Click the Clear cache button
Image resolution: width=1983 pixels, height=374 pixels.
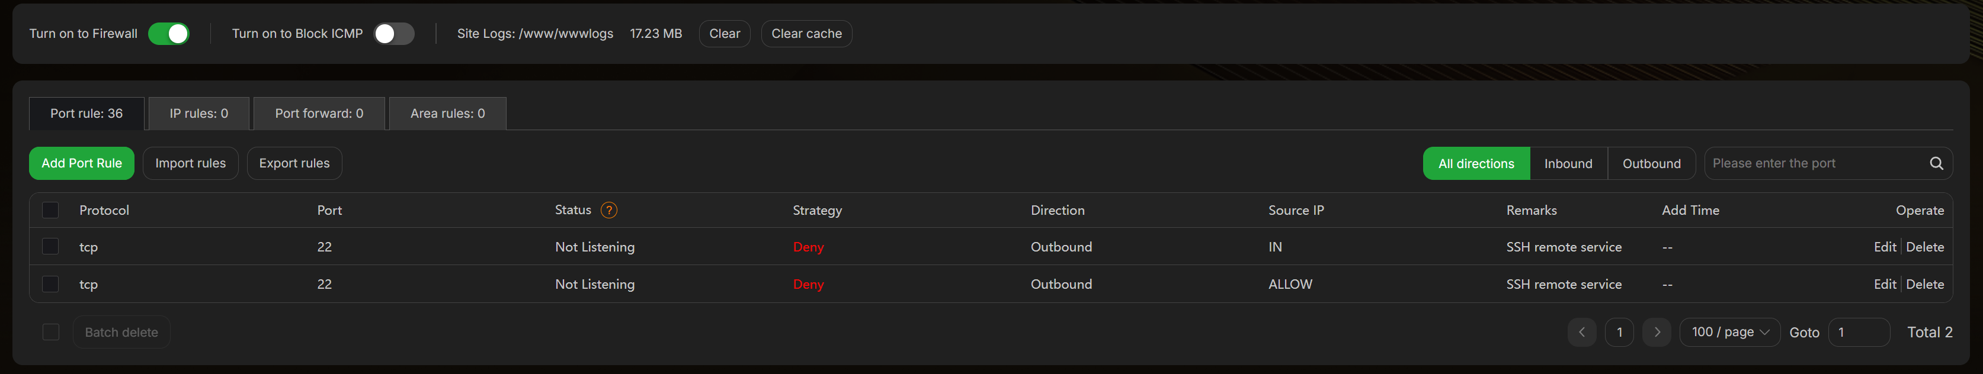[806, 34]
